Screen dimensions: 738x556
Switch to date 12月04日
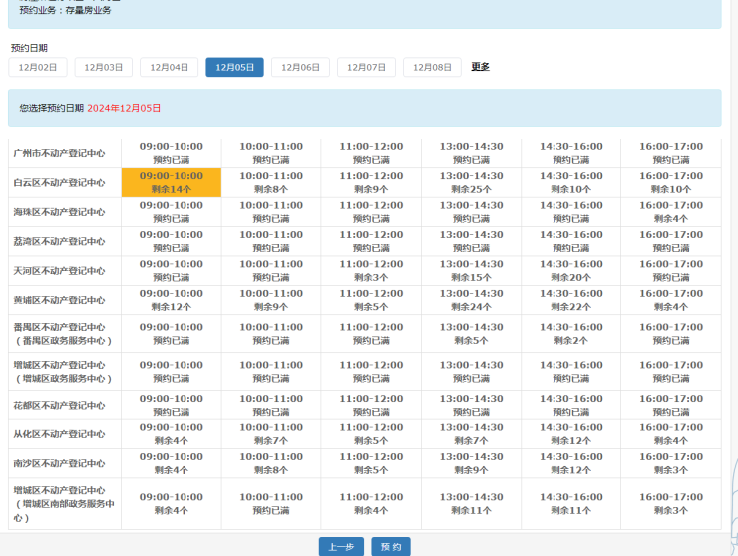[x=169, y=67]
